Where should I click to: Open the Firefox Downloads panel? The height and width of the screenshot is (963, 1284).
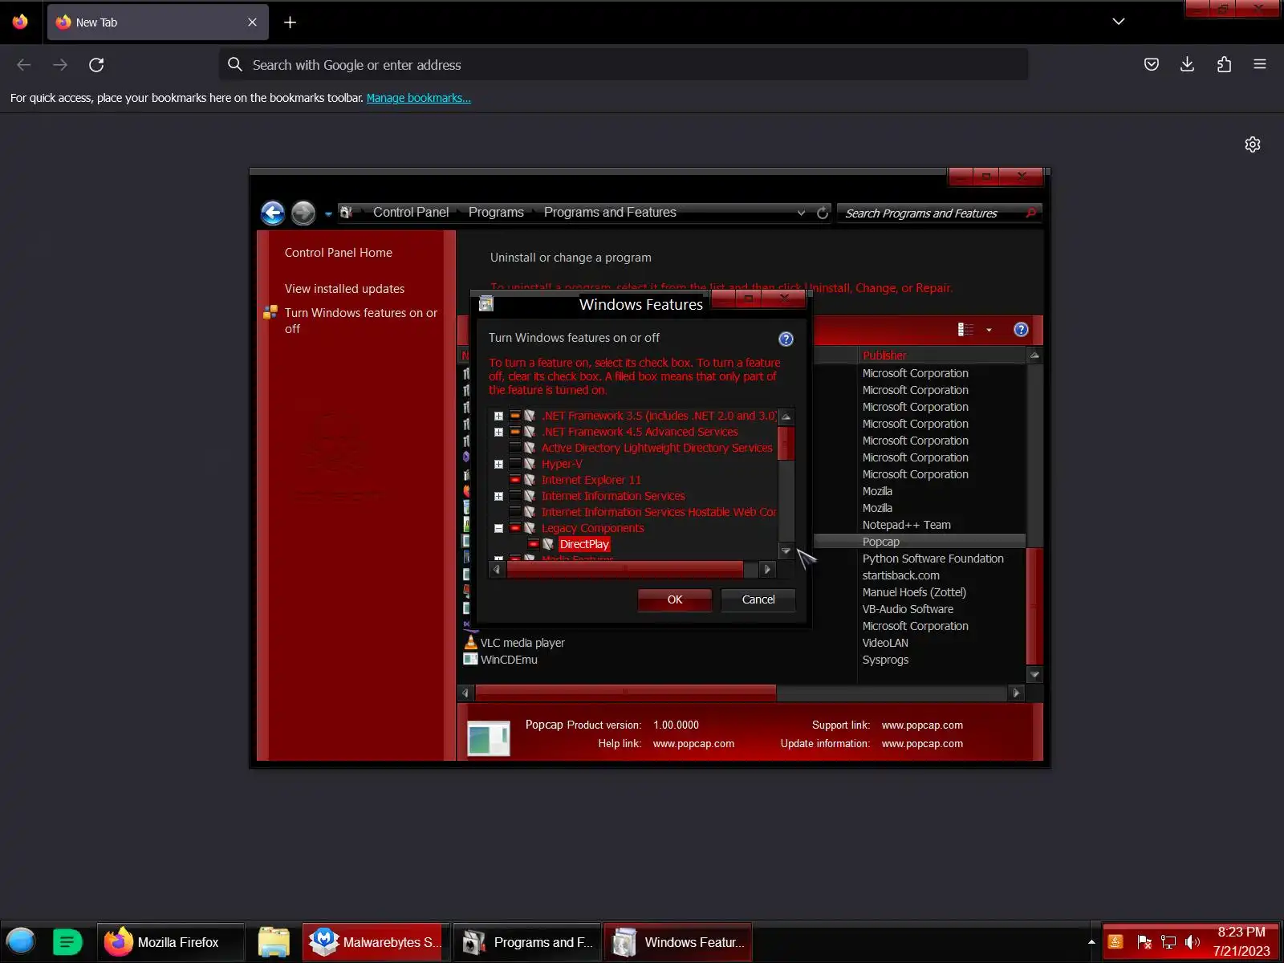click(x=1188, y=65)
